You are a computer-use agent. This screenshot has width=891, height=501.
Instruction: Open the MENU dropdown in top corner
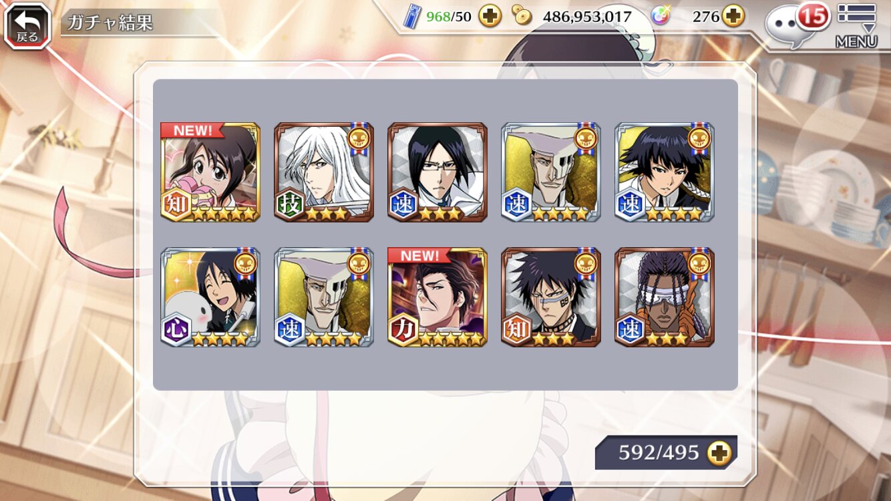point(856,26)
